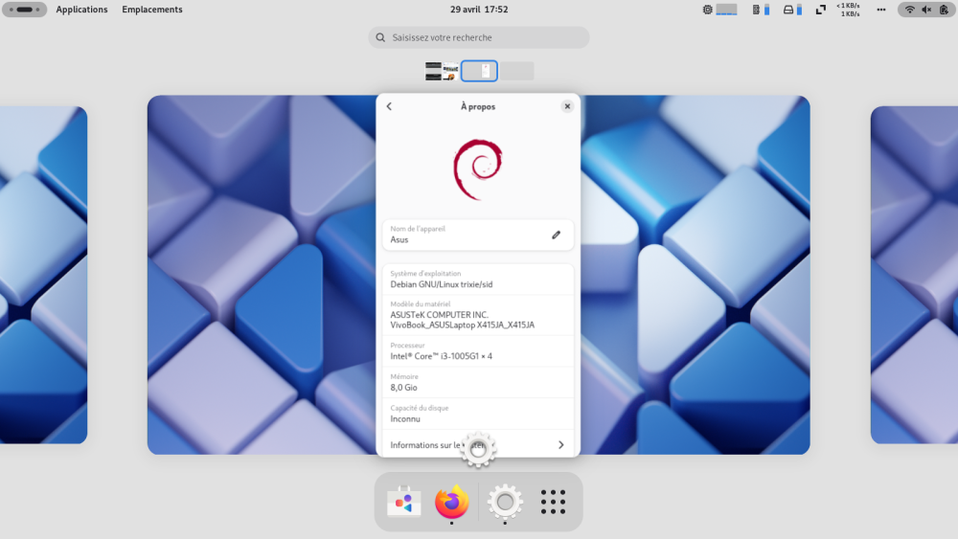Screen dimensions: 958x539
Task: Select the Nom de l'appareil Asus row
Action: pos(478,235)
